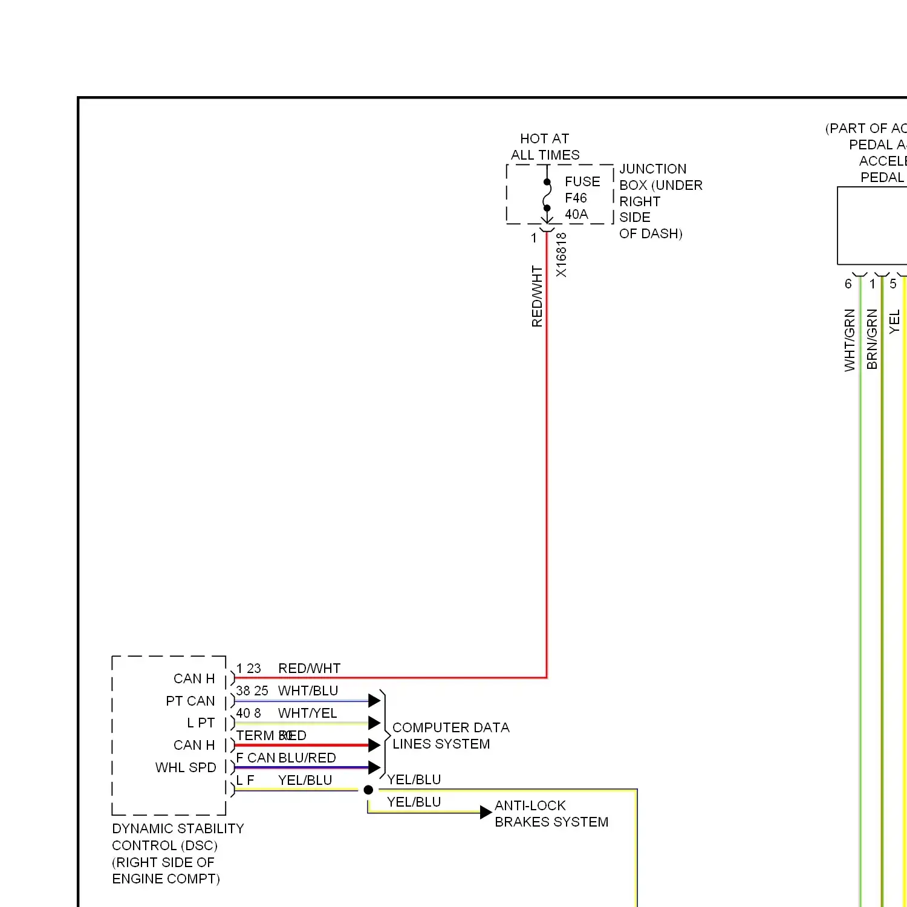Viewport: 907px width, 907px height.
Task: Click pin numbers 1 23
Action: pos(249,668)
